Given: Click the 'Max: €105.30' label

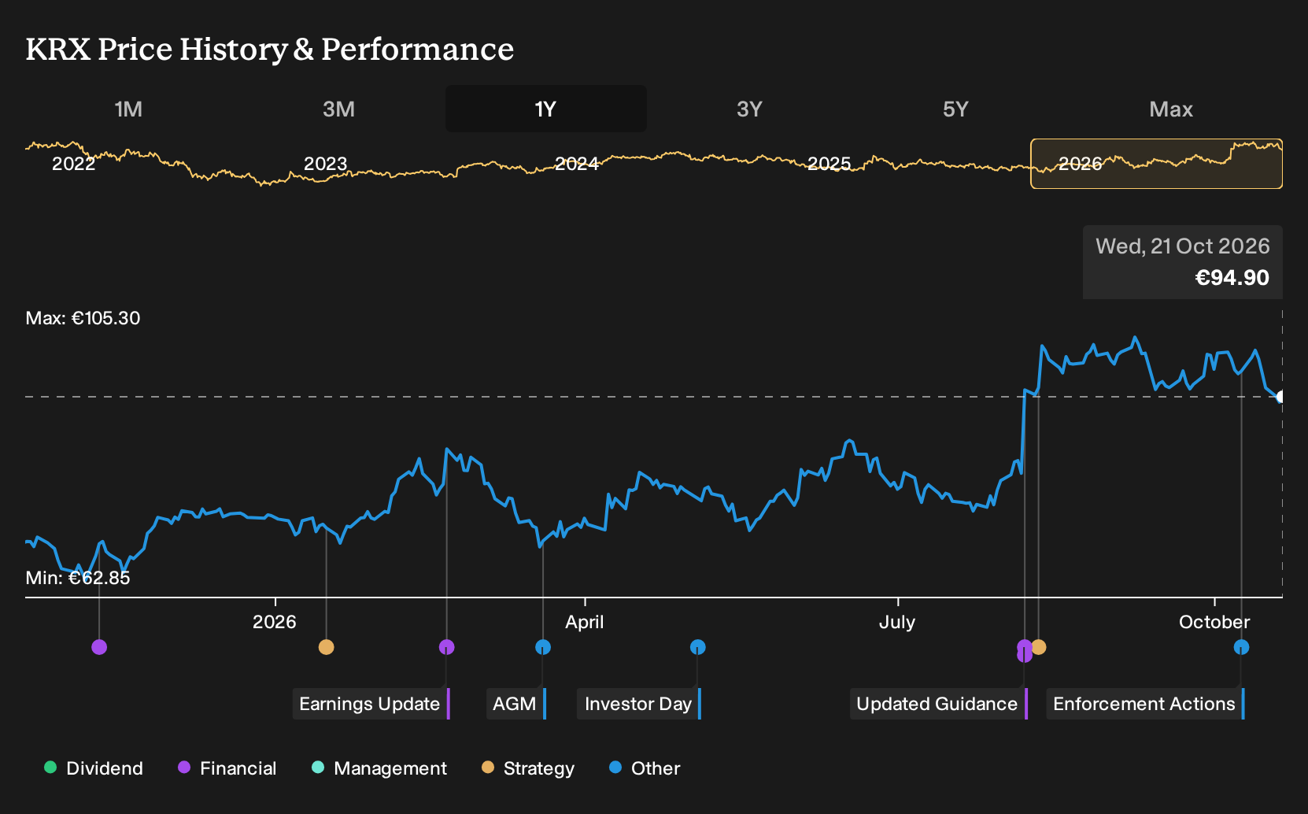Looking at the screenshot, I should (x=83, y=318).
